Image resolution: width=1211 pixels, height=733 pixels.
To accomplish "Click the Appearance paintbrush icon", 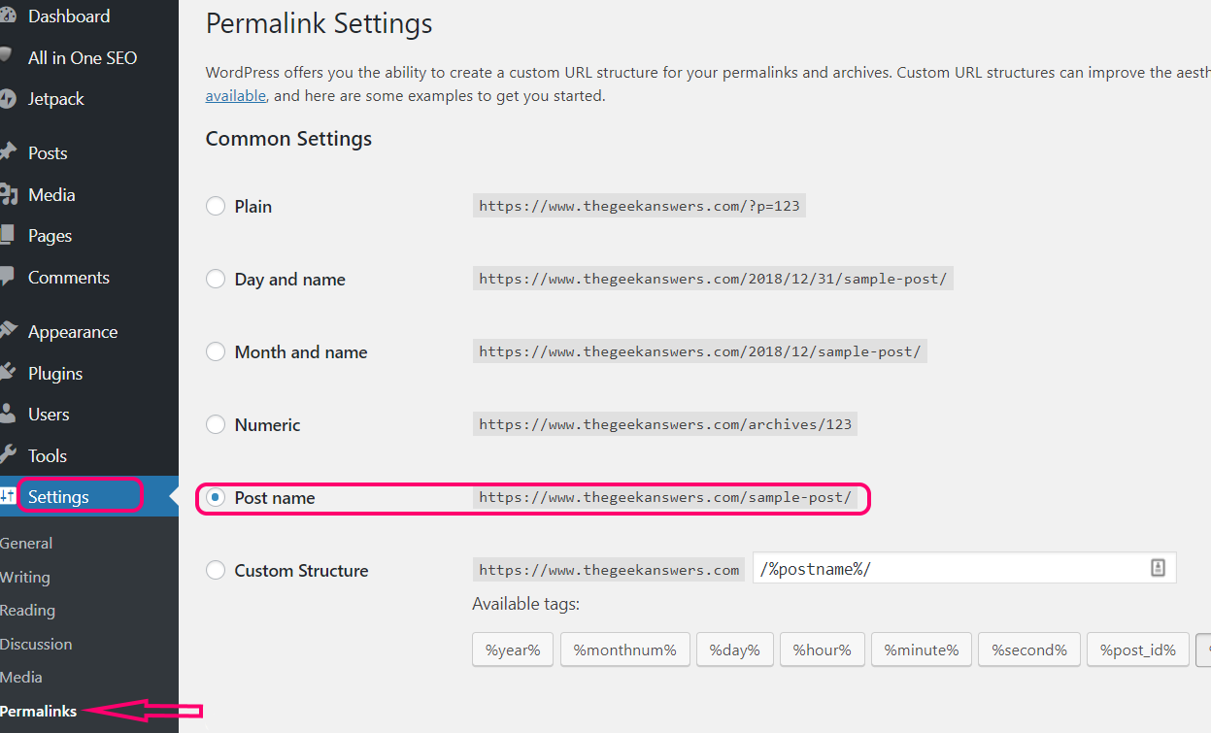I will pyautogui.click(x=8, y=331).
